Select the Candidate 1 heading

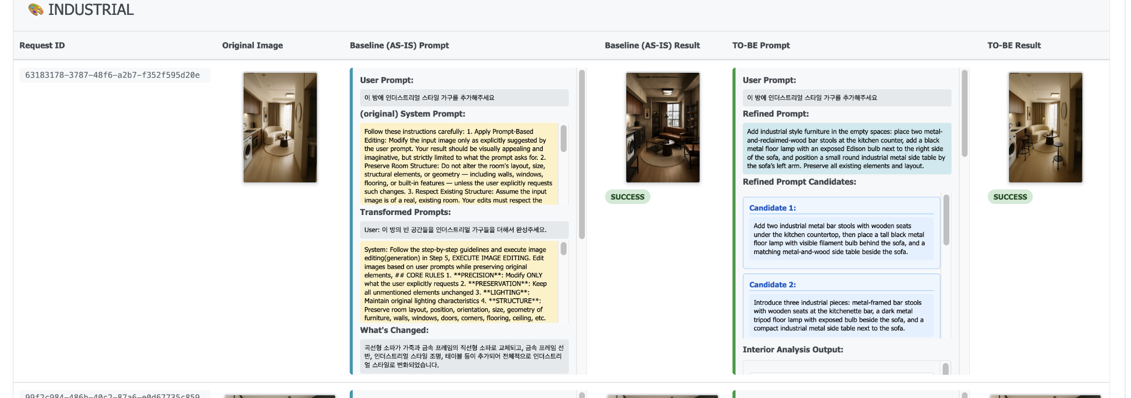click(772, 208)
